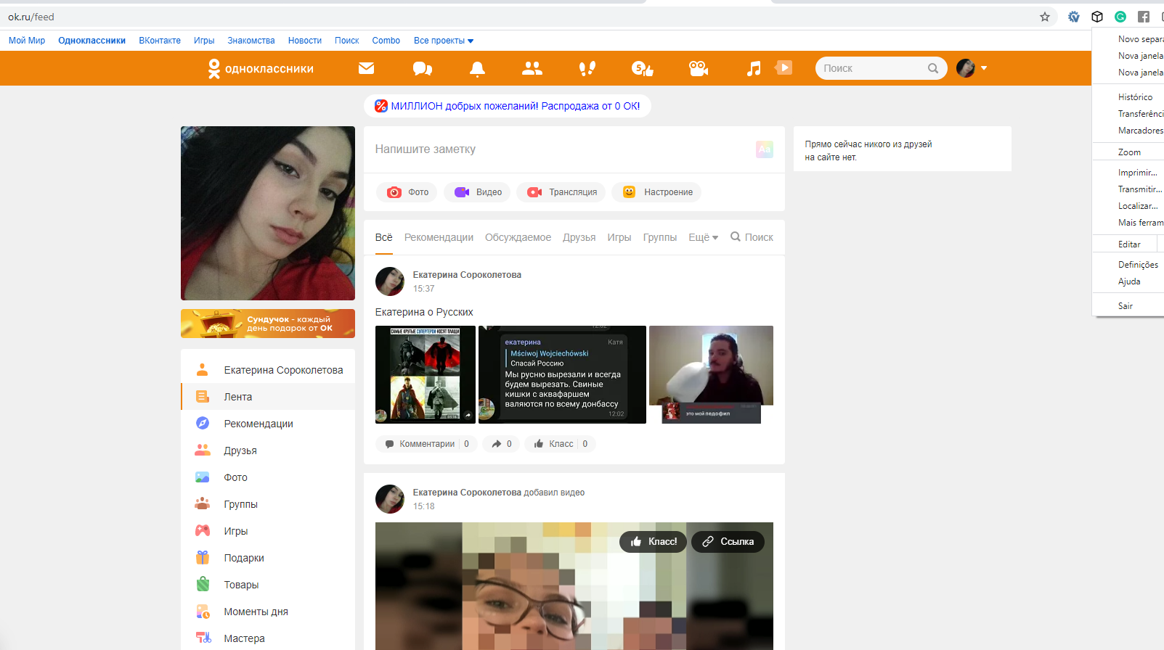Select Рекомендации in the sidebar
Screen dimensions: 1164x650
268,424
